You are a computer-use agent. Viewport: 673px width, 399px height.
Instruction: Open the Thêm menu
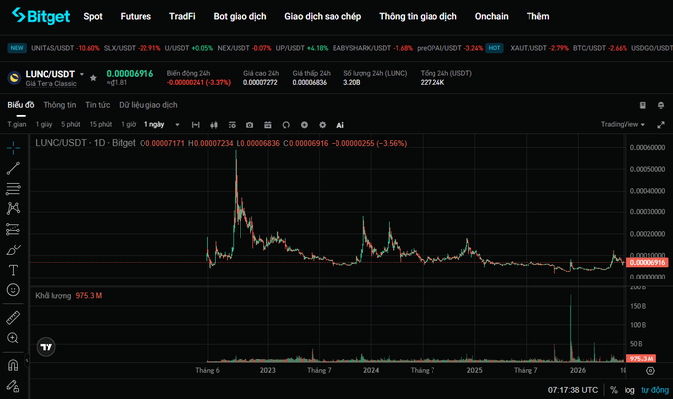[x=537, y=16]
